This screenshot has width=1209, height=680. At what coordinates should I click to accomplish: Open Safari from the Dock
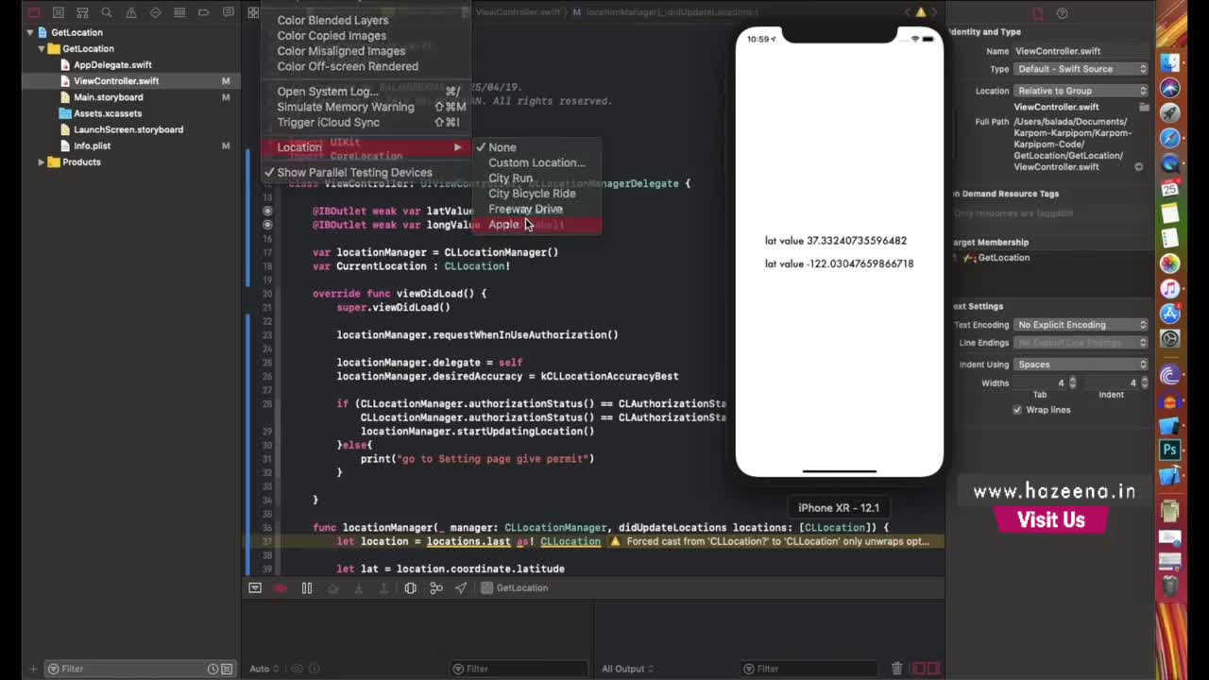tap(1170, 138)
